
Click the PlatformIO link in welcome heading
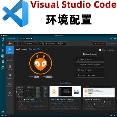click(34, 49)
